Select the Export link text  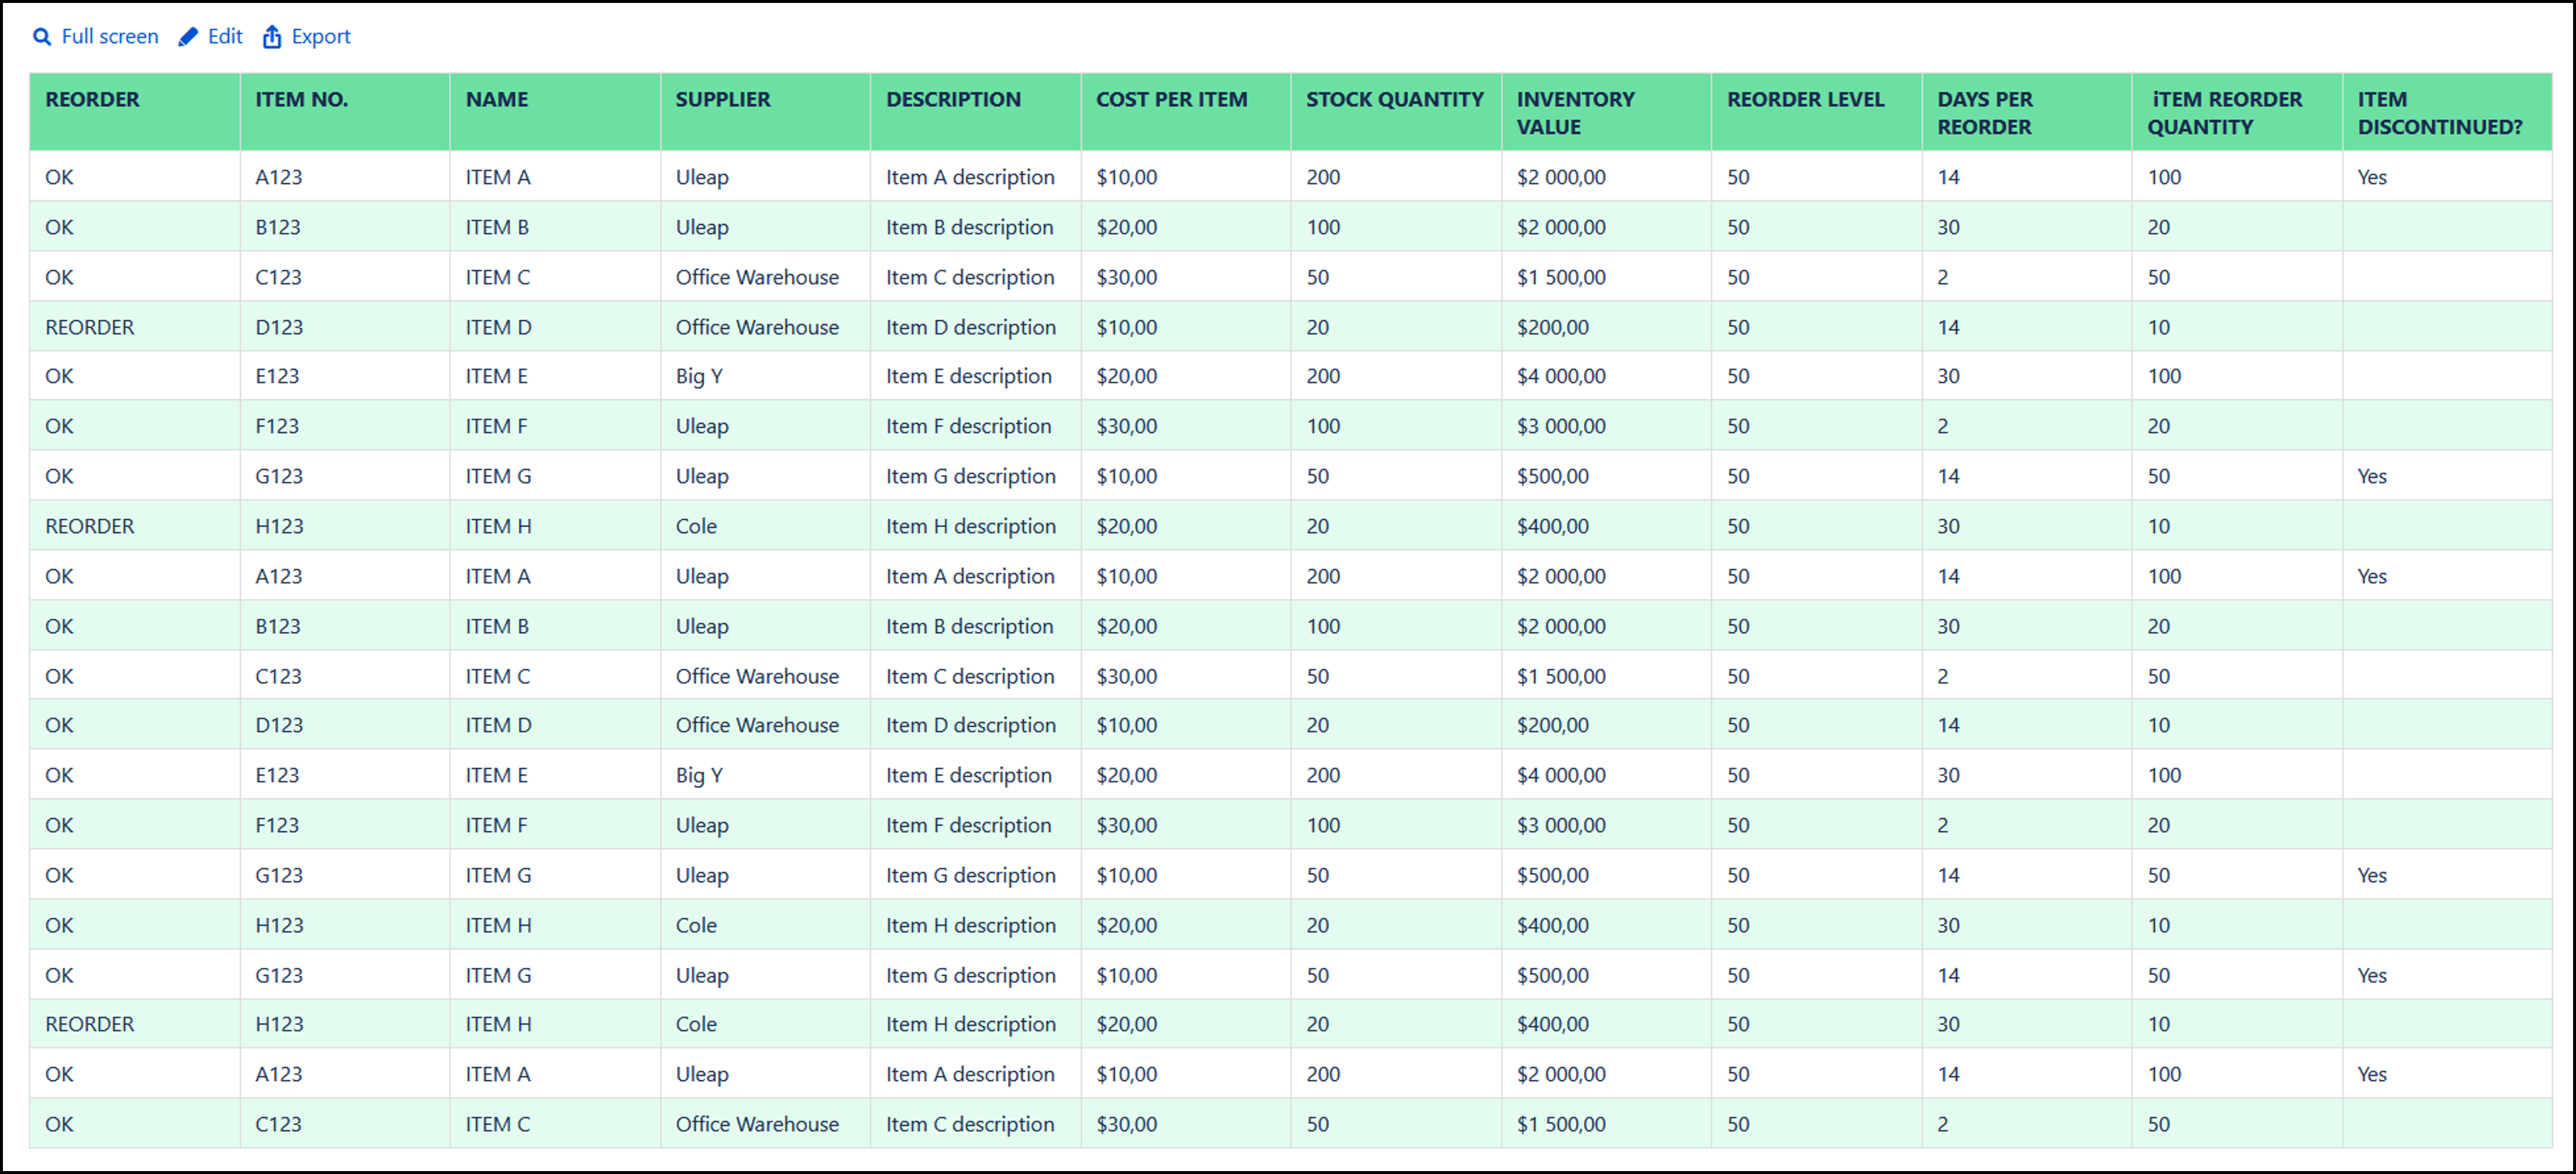pyautogui.click(x=321, y=37)
